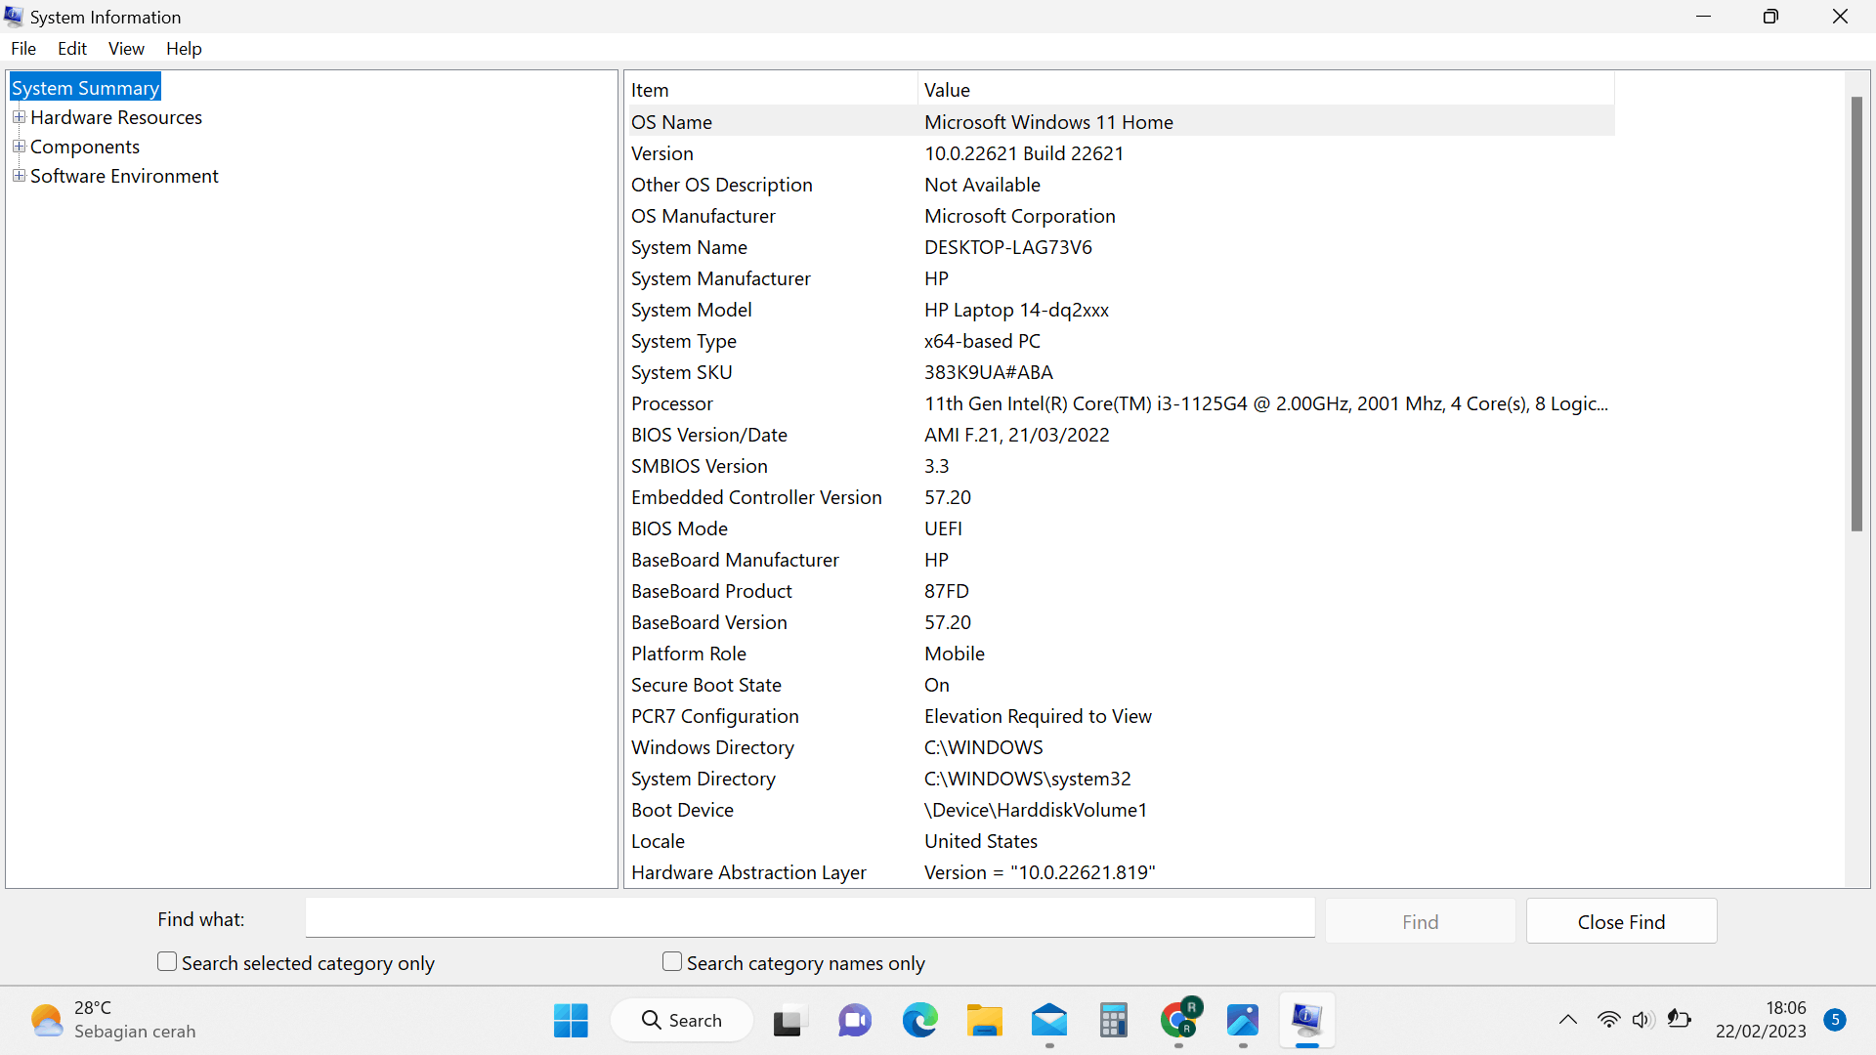This screenshot has height=1055, width=1876.
Task: Launch the Mail app taskbar icon
Action: (1048, 1021)
